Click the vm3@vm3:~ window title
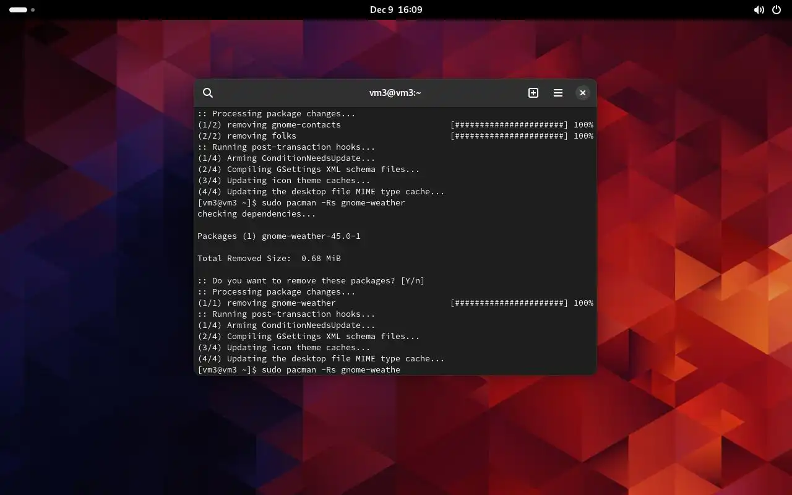Screen dimensions: 792x495 coord(395,93)
